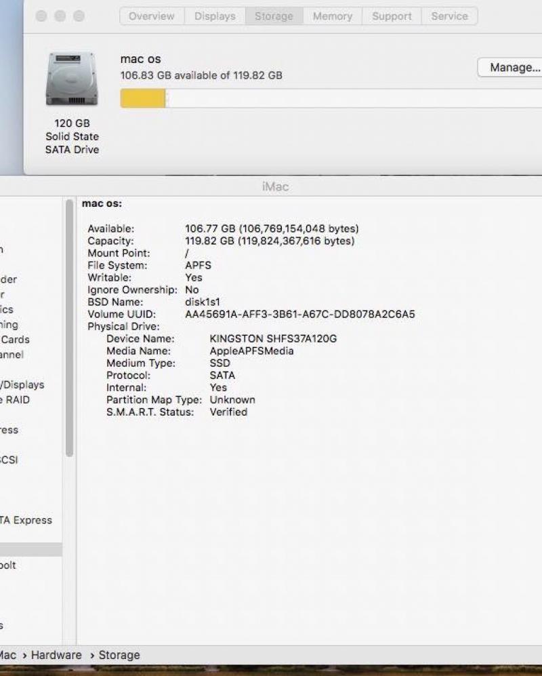Click Hardware in the bottom path bar

(x=56, y=655)
